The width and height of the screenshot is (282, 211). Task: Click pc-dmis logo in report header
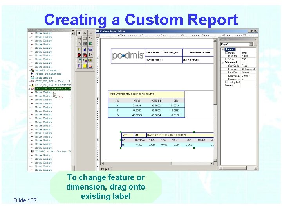point(128,56)
